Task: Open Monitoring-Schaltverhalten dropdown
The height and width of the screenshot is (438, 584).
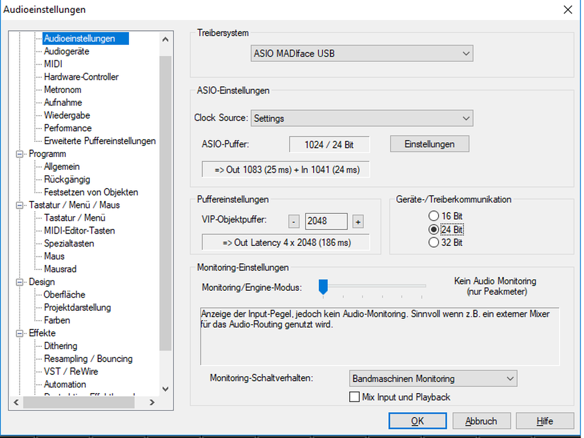Action: pos(433,378)
